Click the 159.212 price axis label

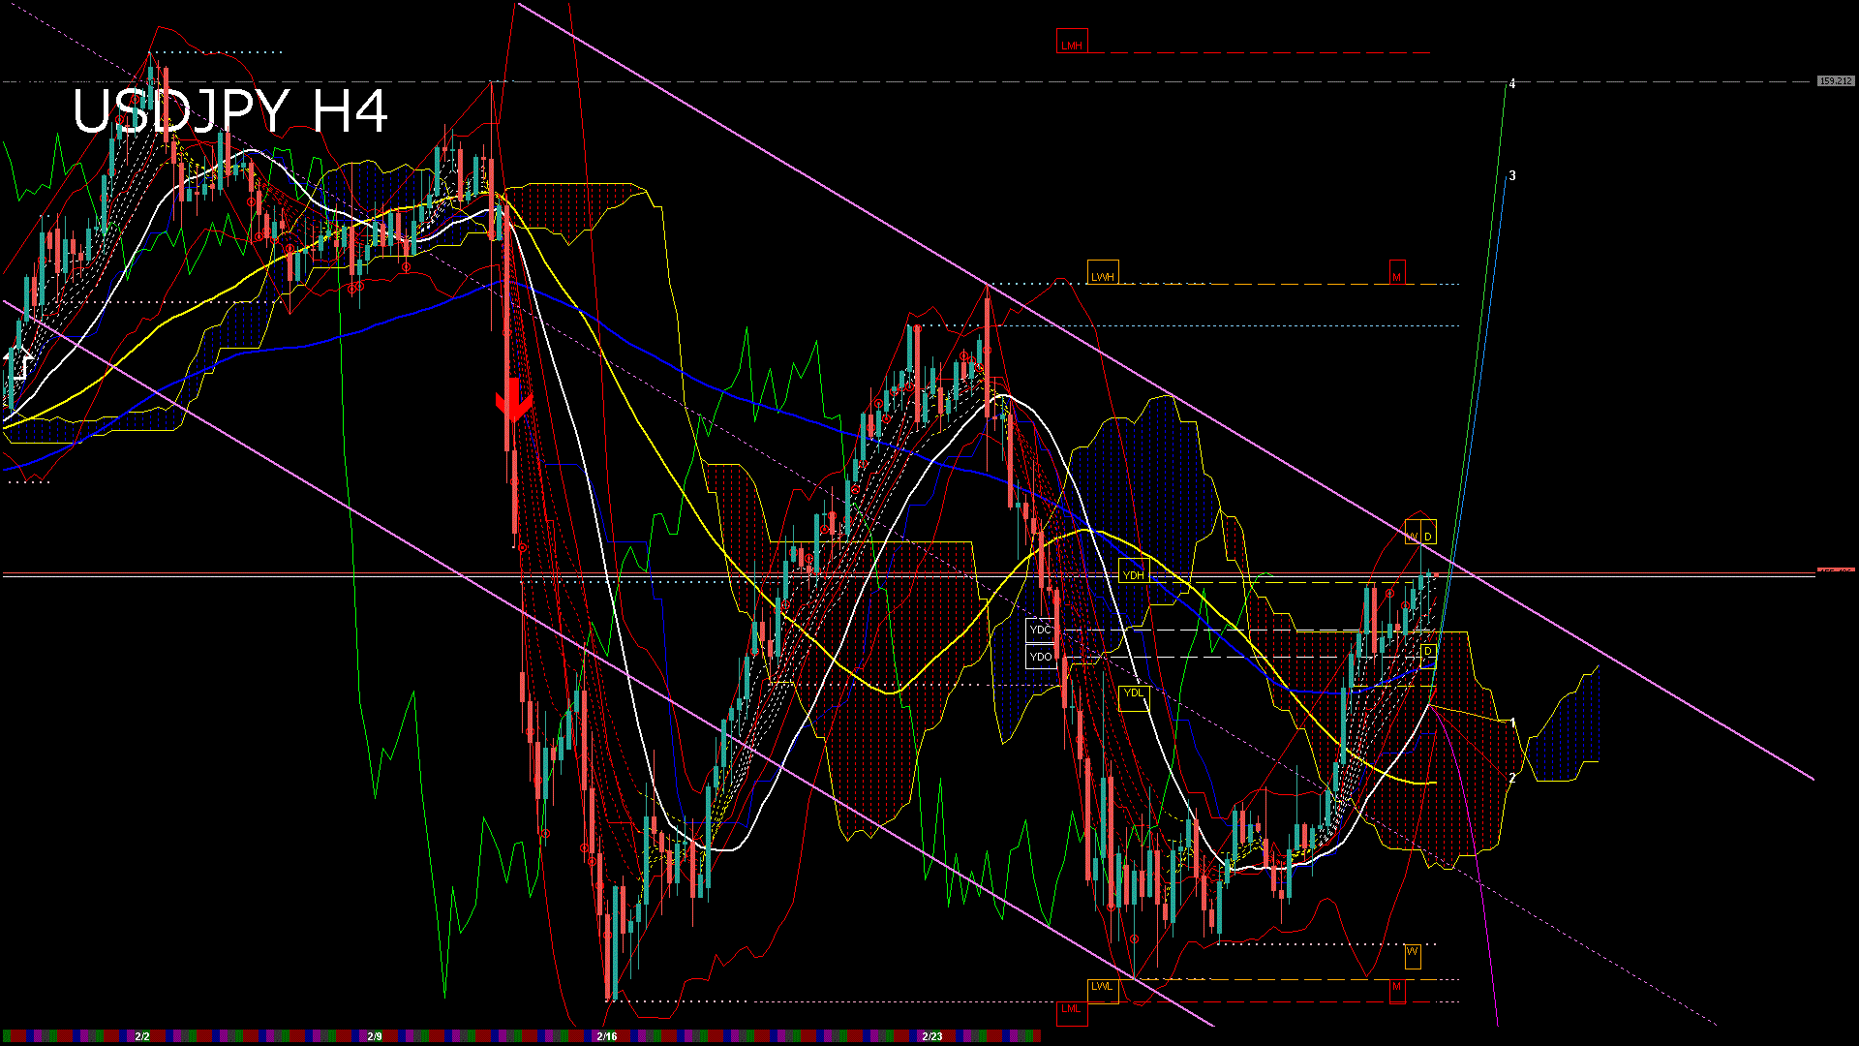pos(1835,81)
